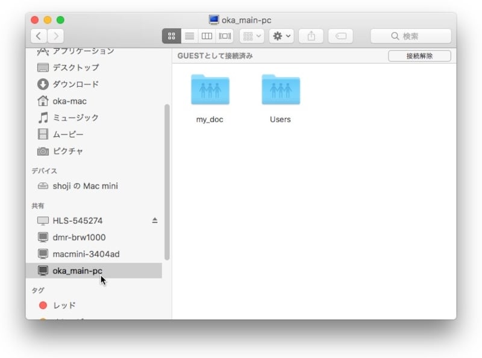Switch to icon view in the toolbar
Screen dimensions: 482x358
tap(172, 36)
